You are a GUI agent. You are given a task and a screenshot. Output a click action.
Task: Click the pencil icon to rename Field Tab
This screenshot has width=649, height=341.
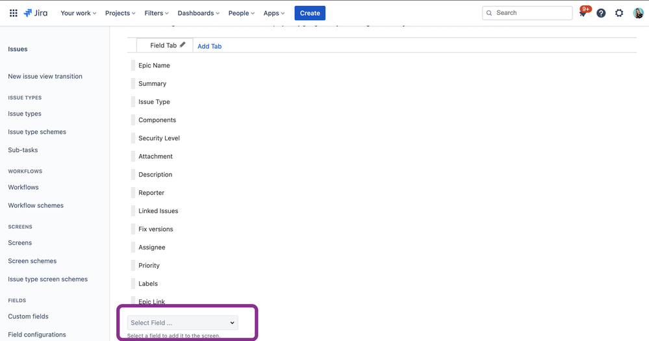tap(183, 45)
